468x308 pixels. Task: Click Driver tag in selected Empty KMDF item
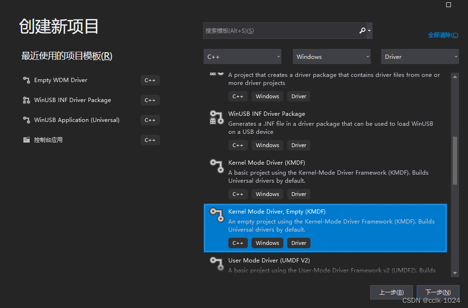point(299,243)
